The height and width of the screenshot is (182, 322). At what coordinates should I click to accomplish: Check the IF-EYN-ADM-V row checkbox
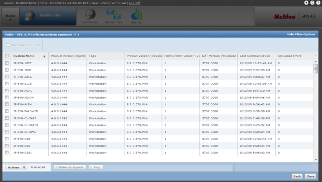pyautogui.click(x=7, y=97)
